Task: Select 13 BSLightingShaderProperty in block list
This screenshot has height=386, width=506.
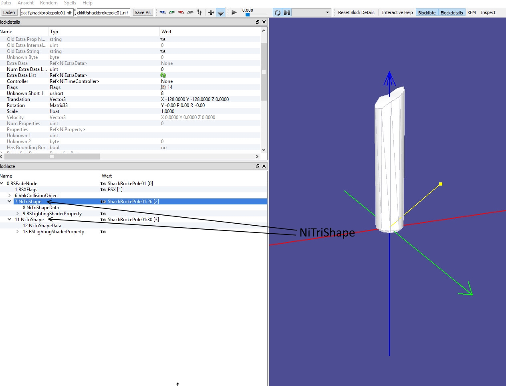Action: pos(56,232)
